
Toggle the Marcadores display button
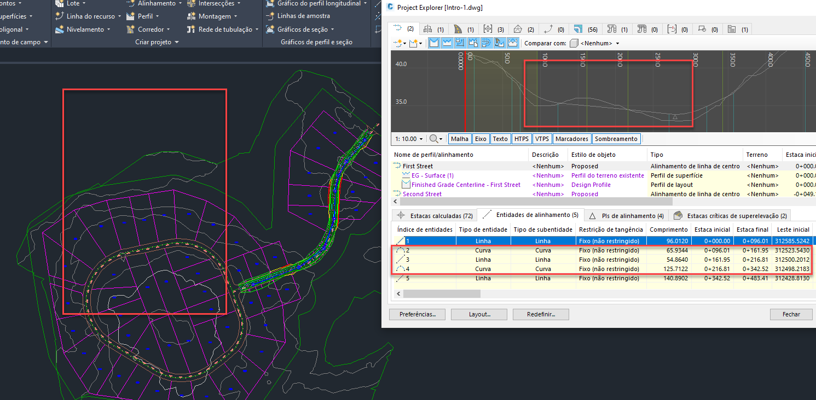pyautogui.click(x=571, y=139)
